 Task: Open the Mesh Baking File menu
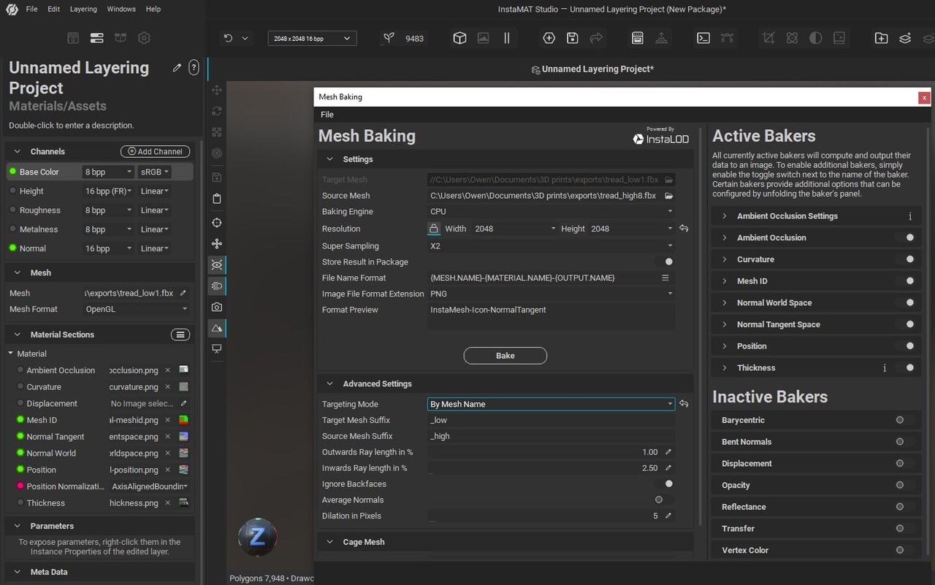tap(327, 115)
